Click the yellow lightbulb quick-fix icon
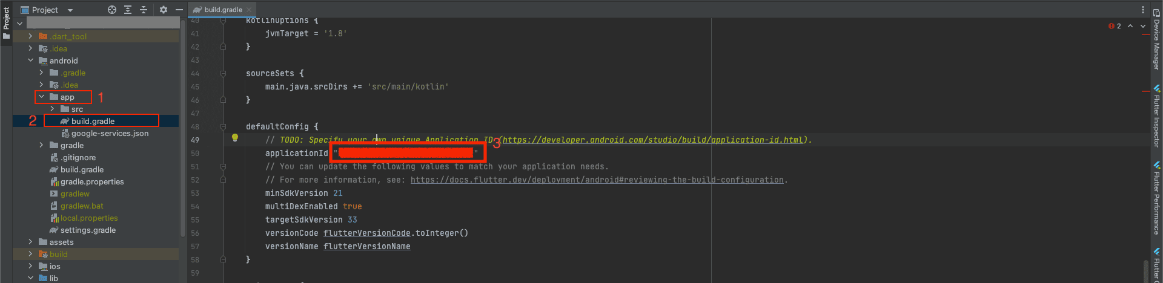 coord(235,138)
